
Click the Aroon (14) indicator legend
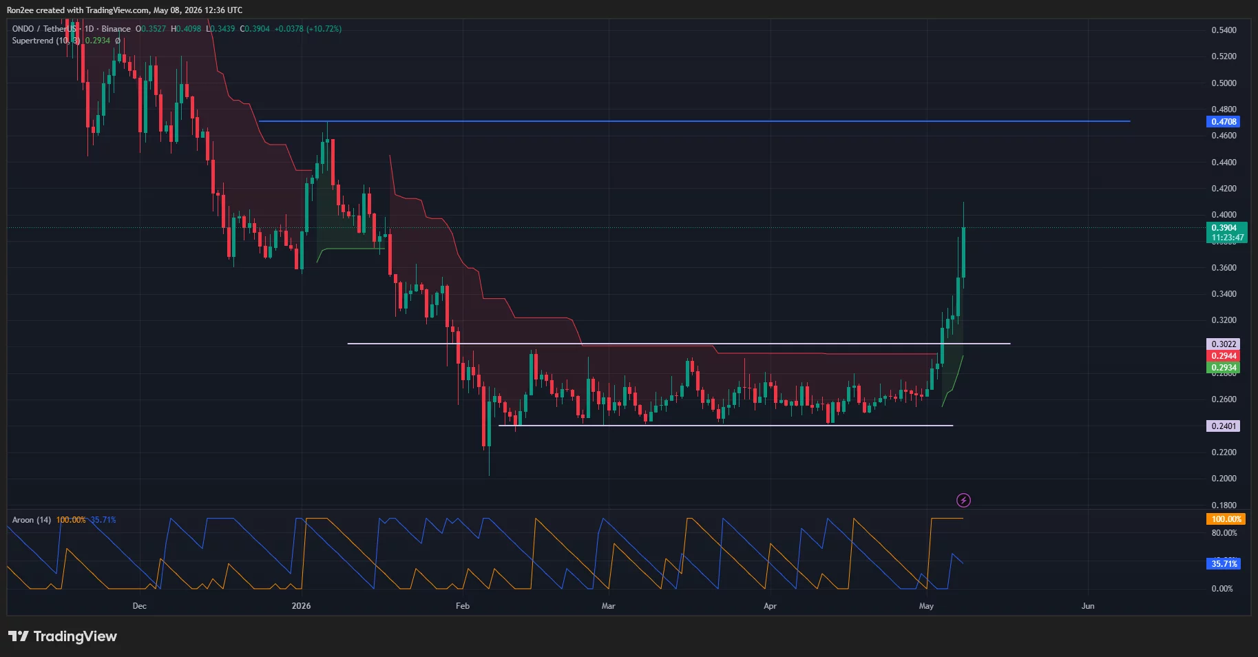point(32,520)
